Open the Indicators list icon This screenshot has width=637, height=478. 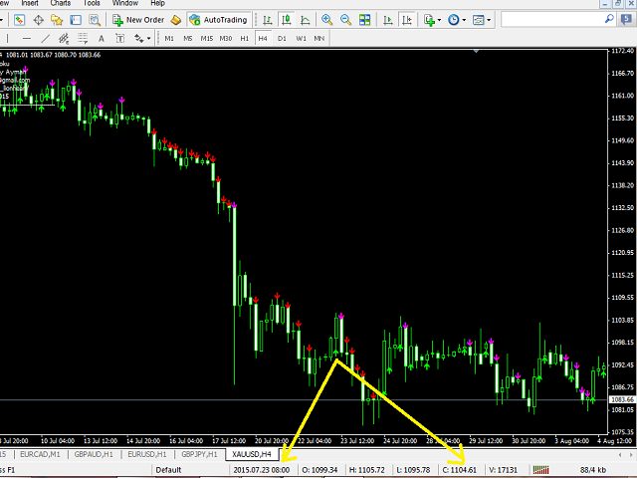tap(429, 20)
